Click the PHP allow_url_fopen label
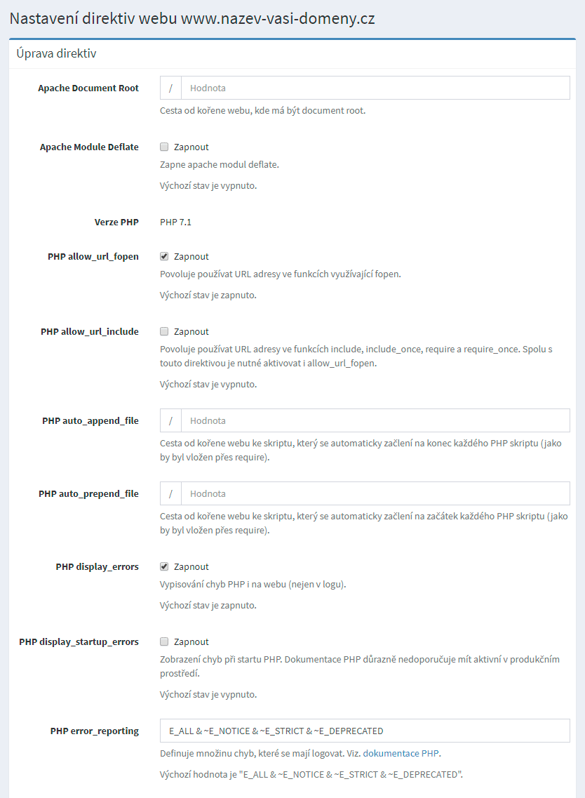 [93, 257]
